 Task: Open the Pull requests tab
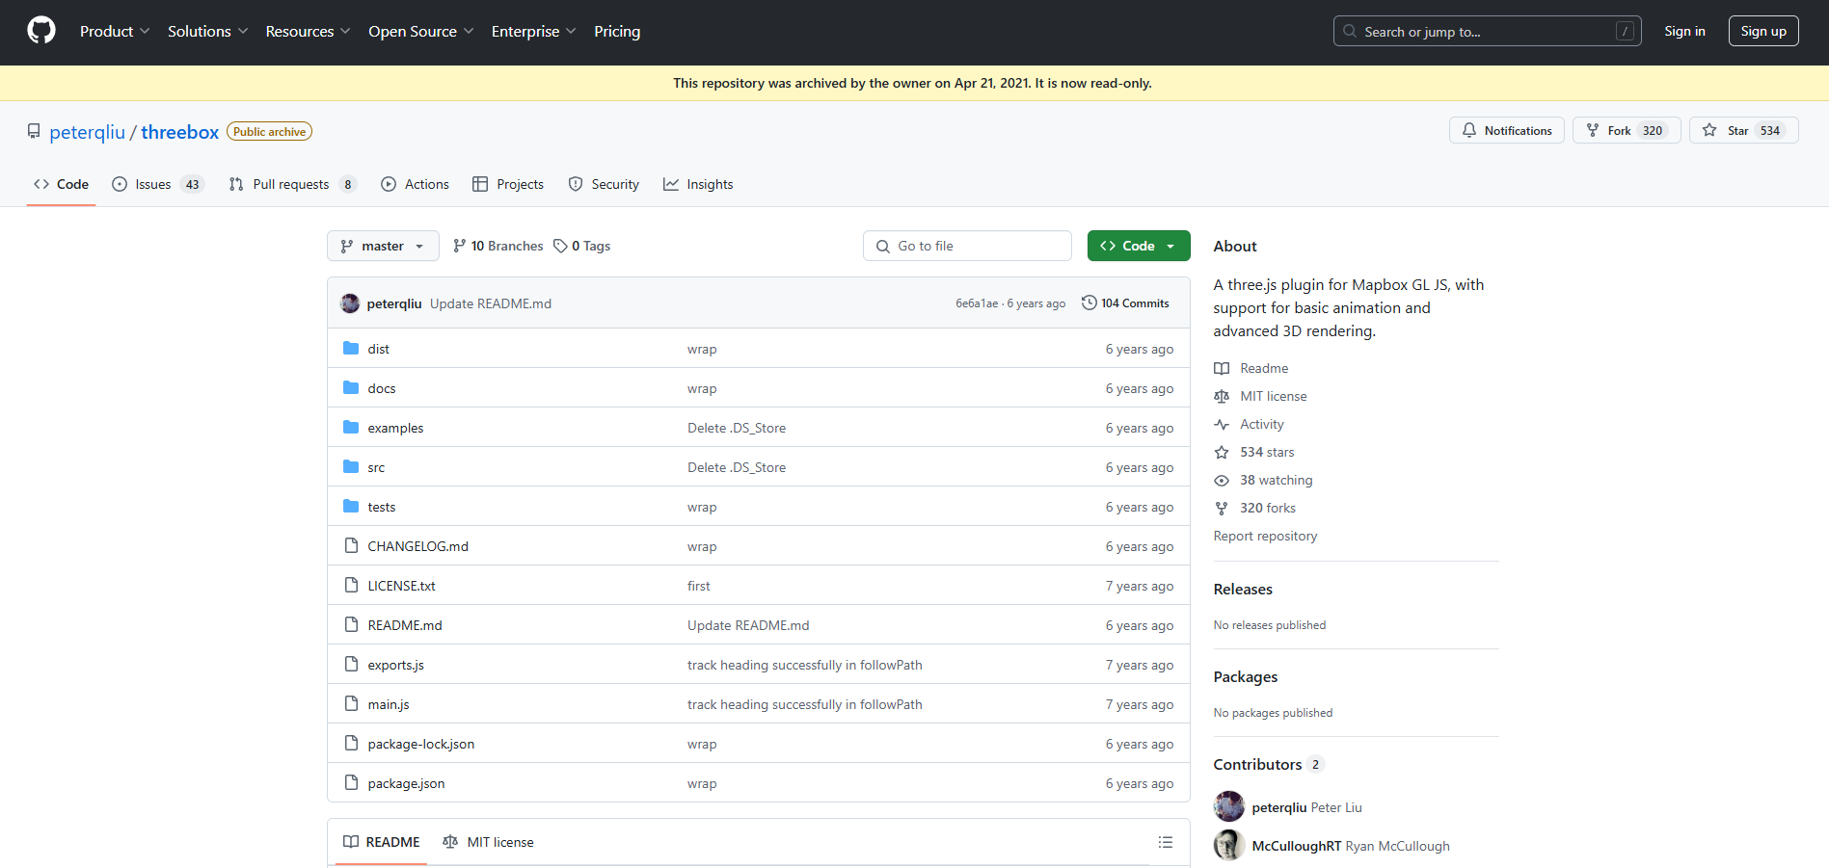point(290,184)
